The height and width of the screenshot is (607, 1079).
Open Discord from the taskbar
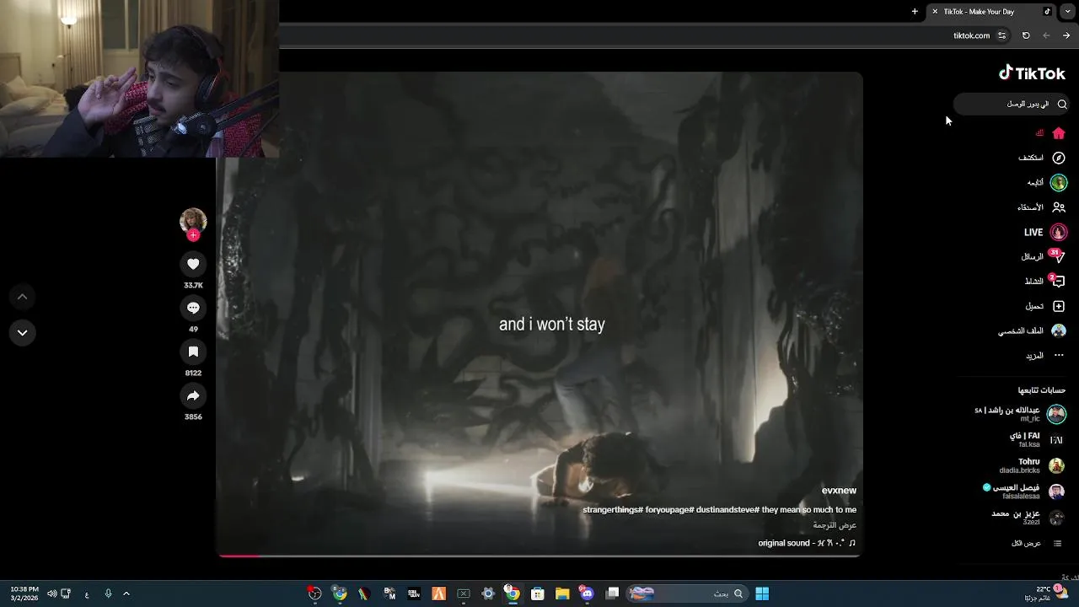click(587, 594)
